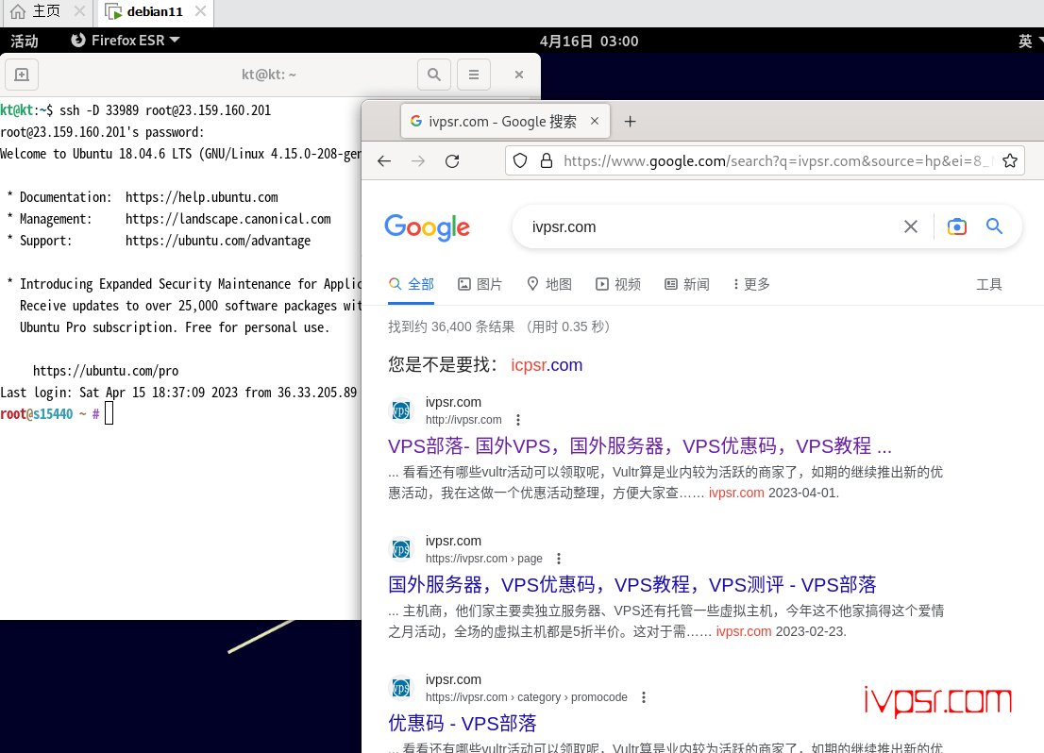The height and width of the screenshot is (753, 1044).
Task: Click the https://help.ubuntu.com line in terminal
Action: [202, 197]
